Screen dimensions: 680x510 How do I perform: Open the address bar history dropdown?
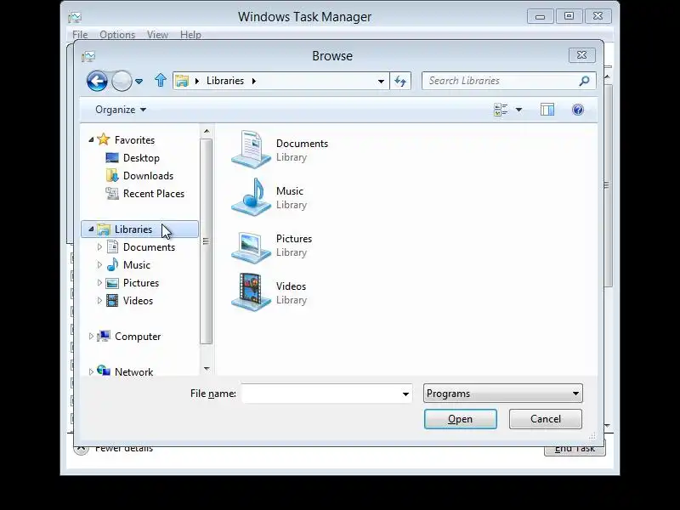click(381, 81)
